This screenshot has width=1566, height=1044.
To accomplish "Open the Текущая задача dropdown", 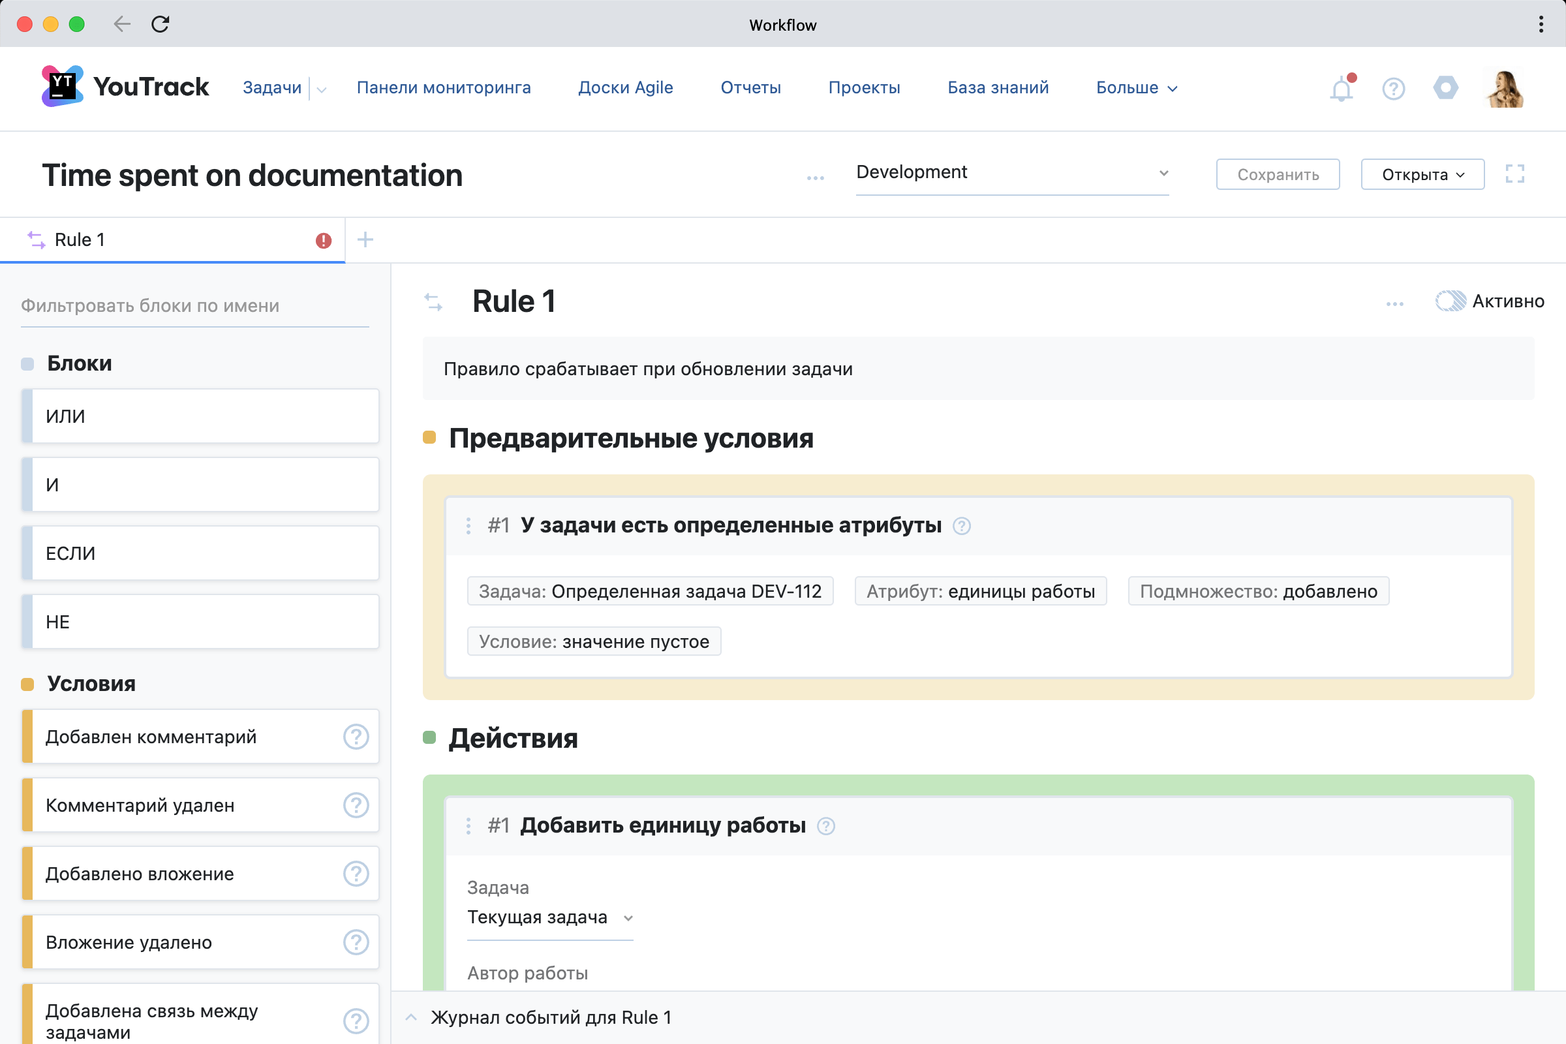I will pos(549,917).
